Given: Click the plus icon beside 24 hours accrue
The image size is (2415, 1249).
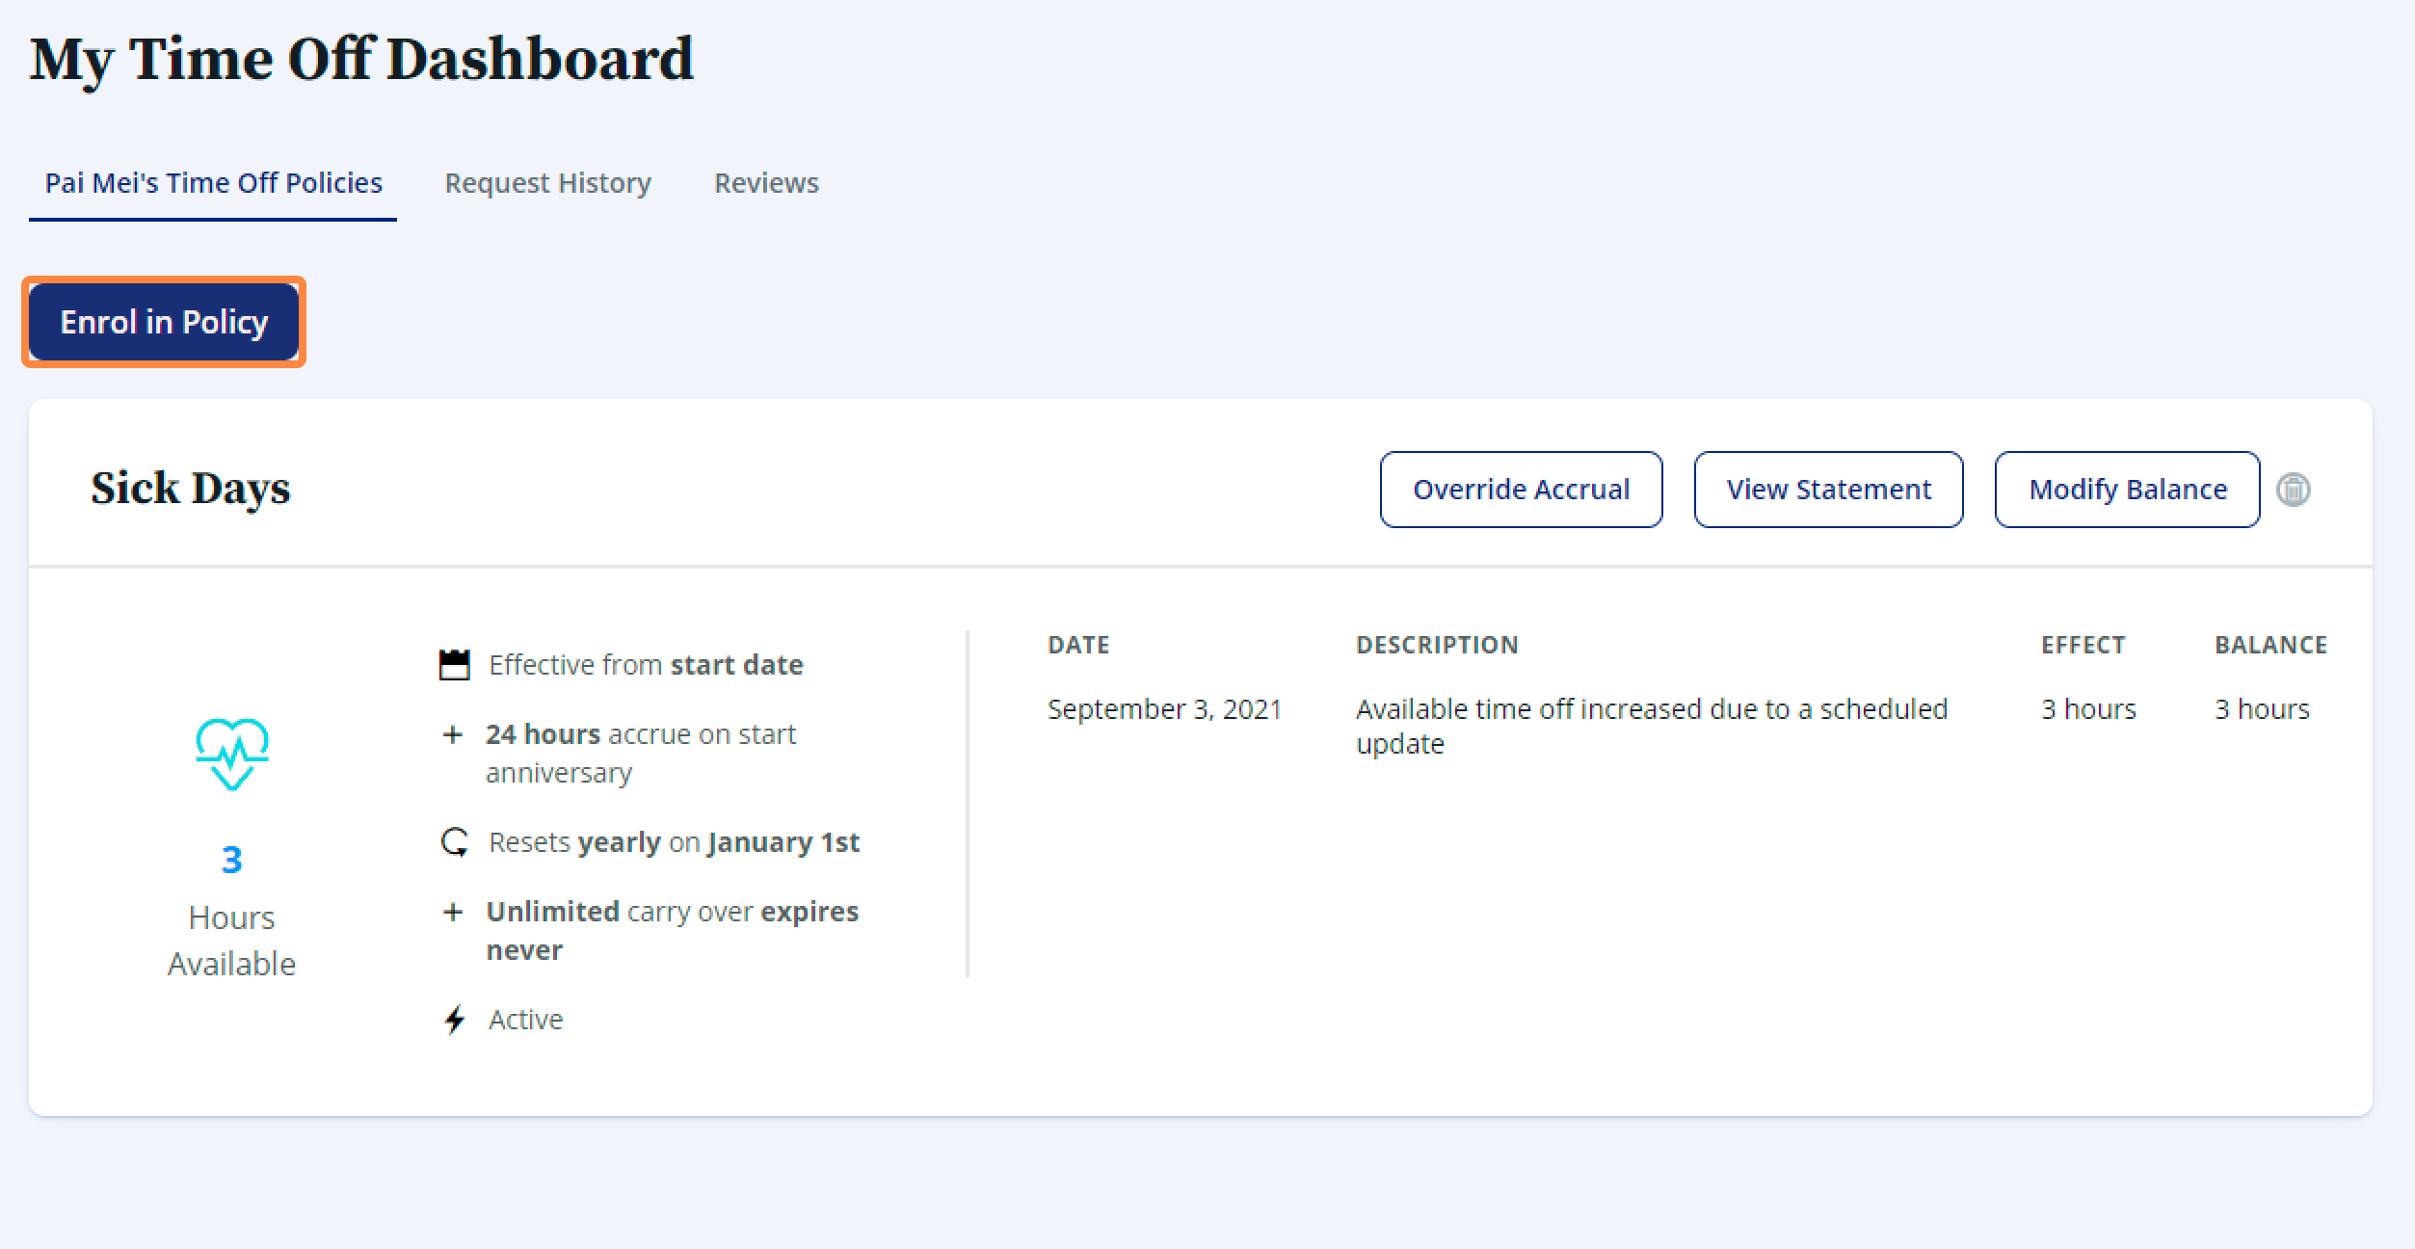Looking at the screenshot, I should (x=452, y=734).
